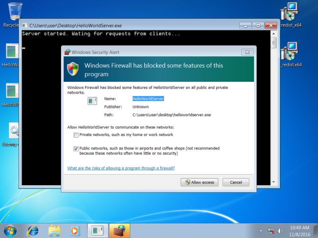
Task: Open the _redist.x64 installer on the desktop
Action: pos(289,52)
